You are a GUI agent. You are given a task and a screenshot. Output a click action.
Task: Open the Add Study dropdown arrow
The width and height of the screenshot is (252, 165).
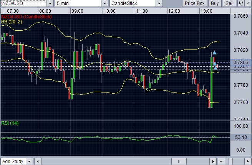(30, 161)
